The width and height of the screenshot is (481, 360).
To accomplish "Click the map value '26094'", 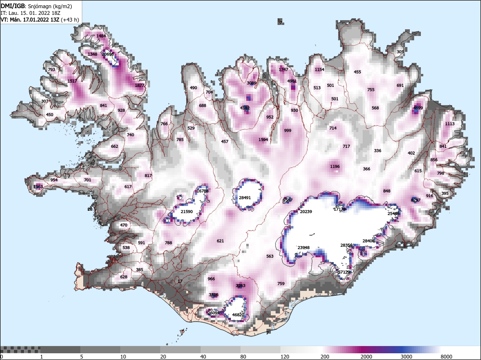I will 214,313.
